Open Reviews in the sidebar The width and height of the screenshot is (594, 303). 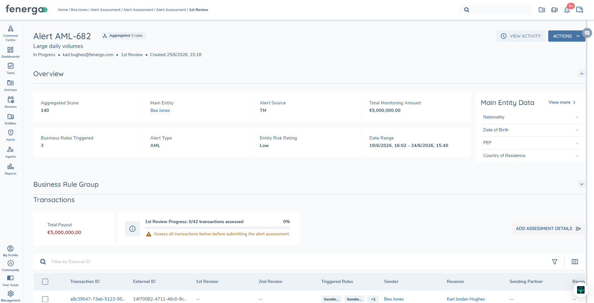coord(11,102)
